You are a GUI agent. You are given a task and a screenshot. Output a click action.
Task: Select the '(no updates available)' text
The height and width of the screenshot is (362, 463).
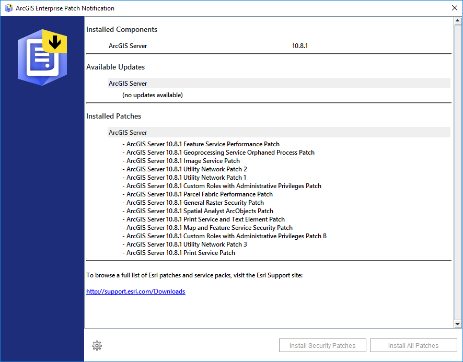[153, 95]
